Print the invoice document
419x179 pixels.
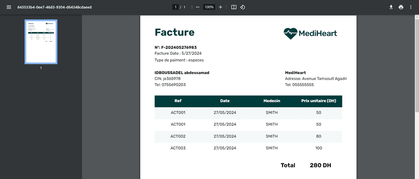pyautogui.click(x=401, y=7)
